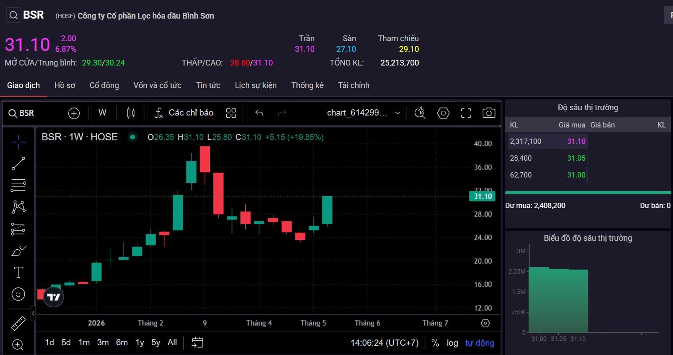Collapse the drawing toolbar with side arrow
The height and width of the screenshot is (355, 673).
[33, 313]
